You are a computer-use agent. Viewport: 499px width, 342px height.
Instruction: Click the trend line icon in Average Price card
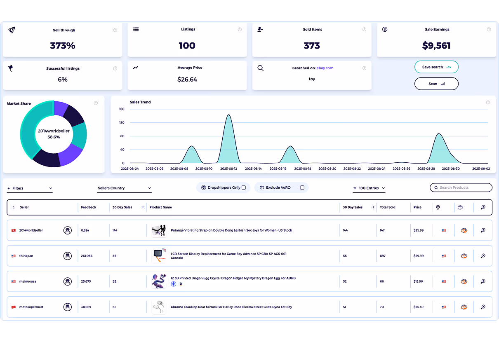tap(136, 68)
